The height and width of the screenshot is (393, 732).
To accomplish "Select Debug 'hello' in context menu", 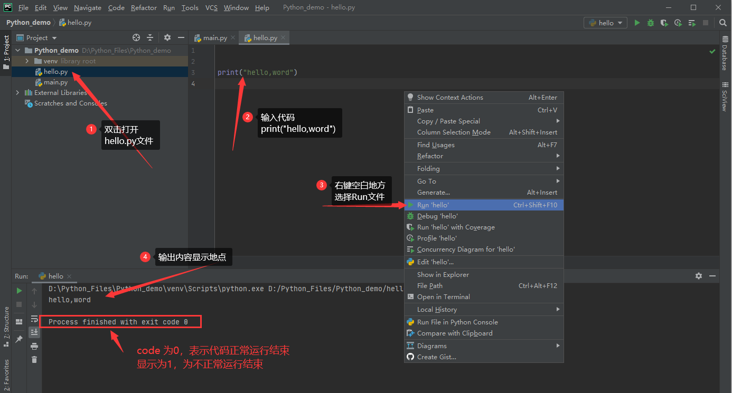I will tap(484, 216).
